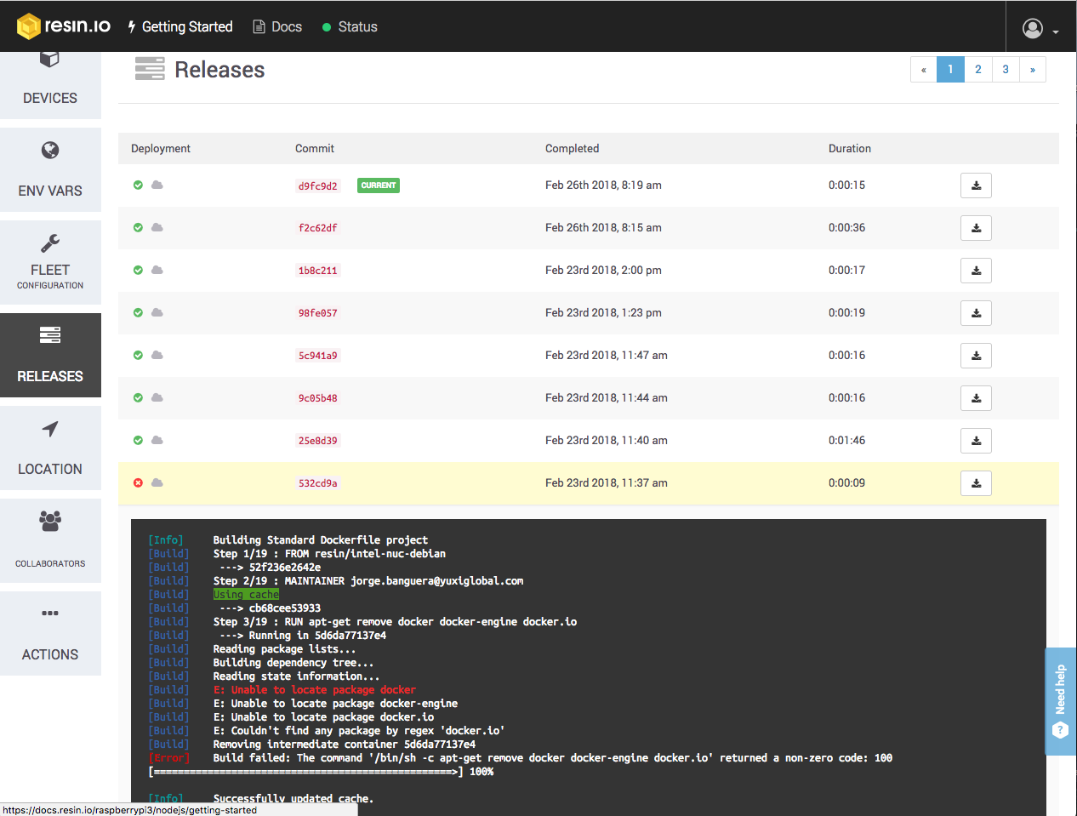This screenshot has width=1077, height=816.
Task: Open the Need help widget
Action: [1061, 702]
